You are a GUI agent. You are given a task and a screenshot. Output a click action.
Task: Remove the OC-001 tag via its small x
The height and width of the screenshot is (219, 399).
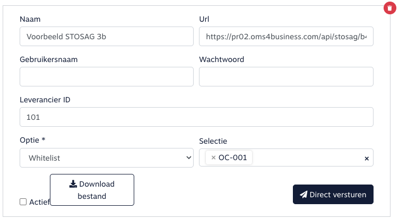[x=213, y=157]
